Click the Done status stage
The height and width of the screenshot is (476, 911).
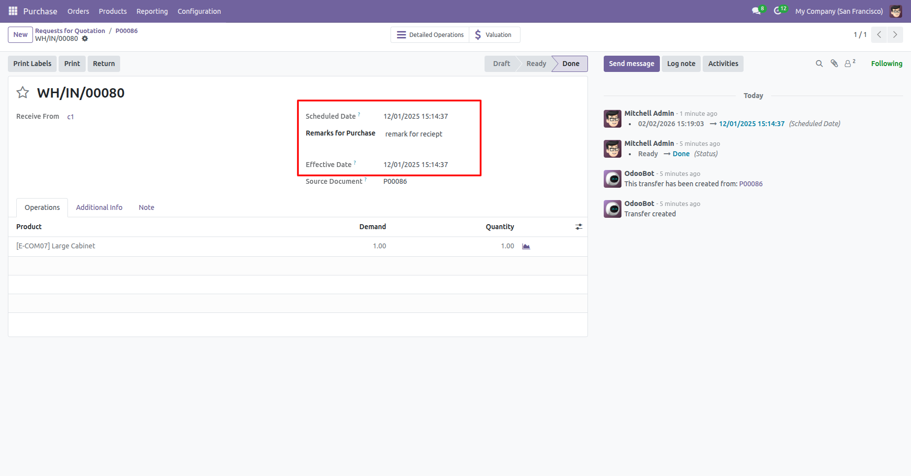(x=570, y=64)
